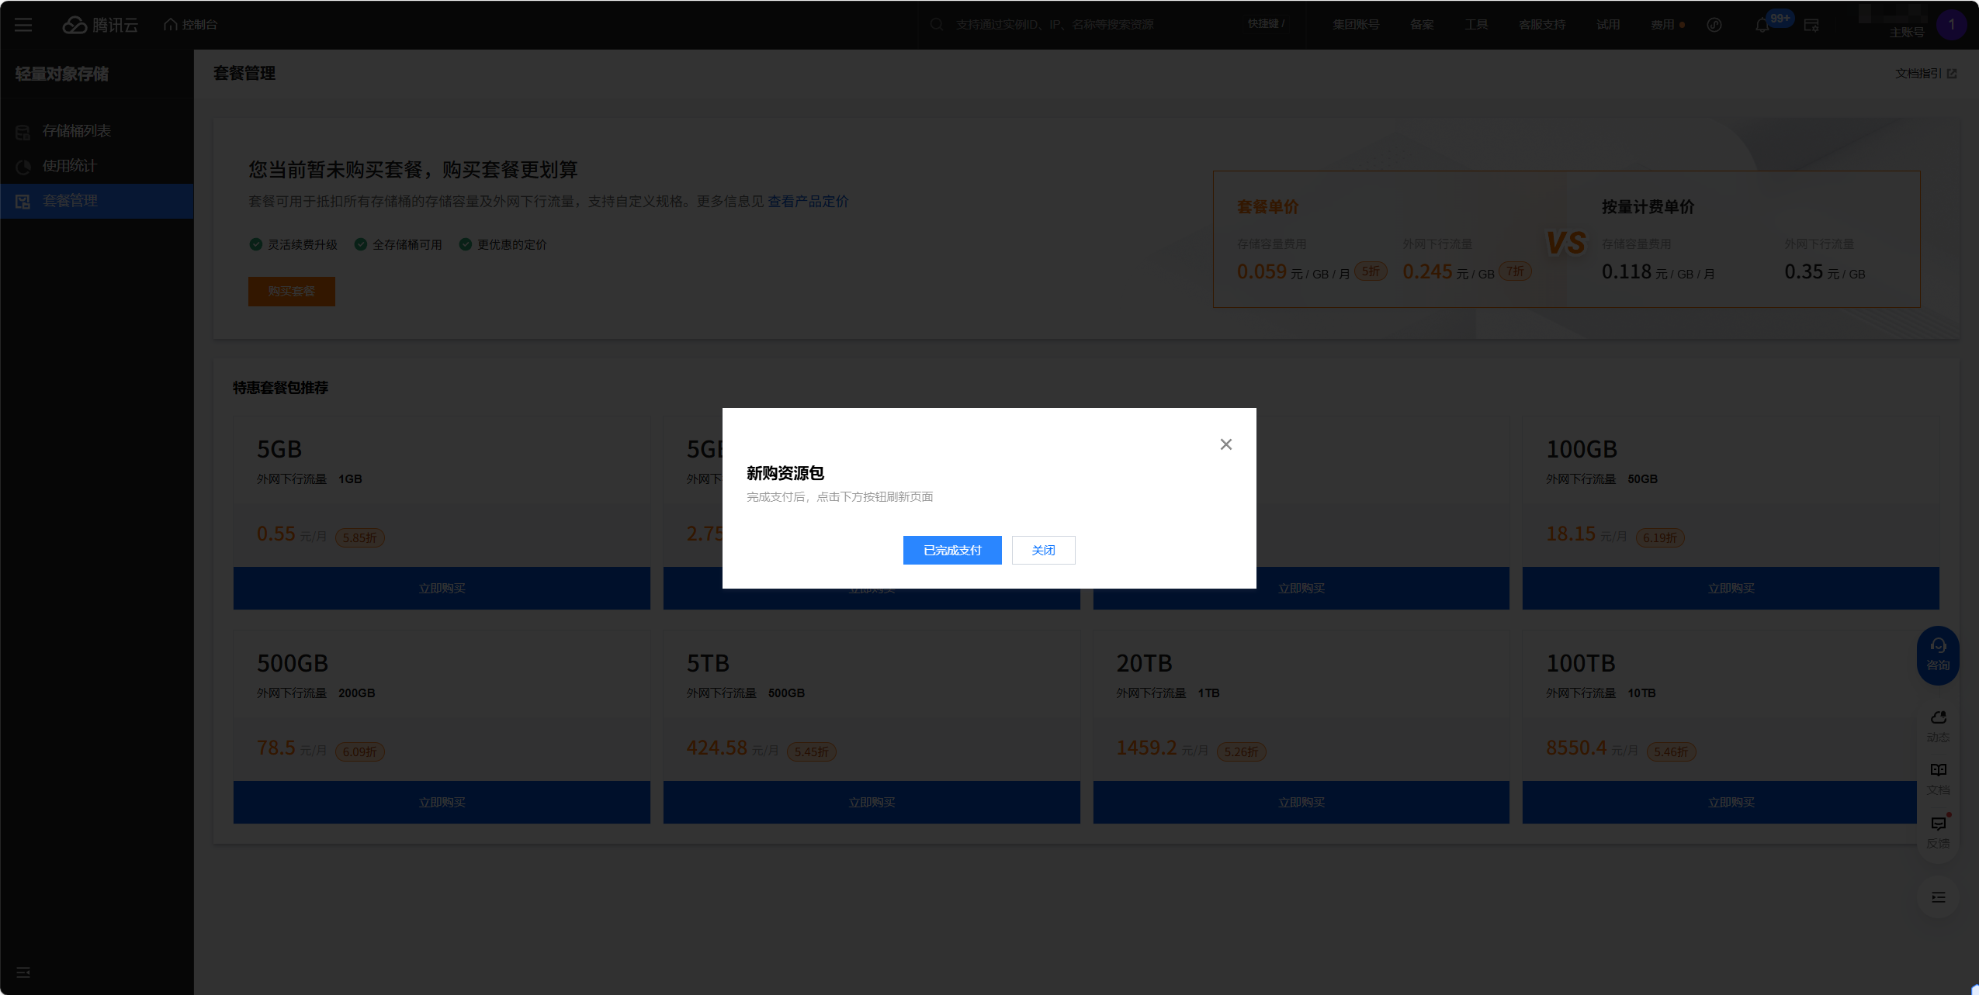This screenshot has height=995, width=1979.
Task: Click the 5折 discount badge
Action: pos(1371,271)
